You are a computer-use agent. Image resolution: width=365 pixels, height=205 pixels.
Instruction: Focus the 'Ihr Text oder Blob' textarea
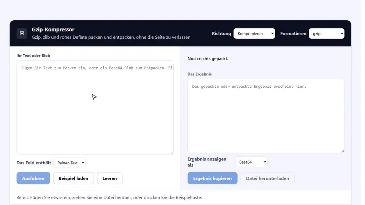point(95,107)
